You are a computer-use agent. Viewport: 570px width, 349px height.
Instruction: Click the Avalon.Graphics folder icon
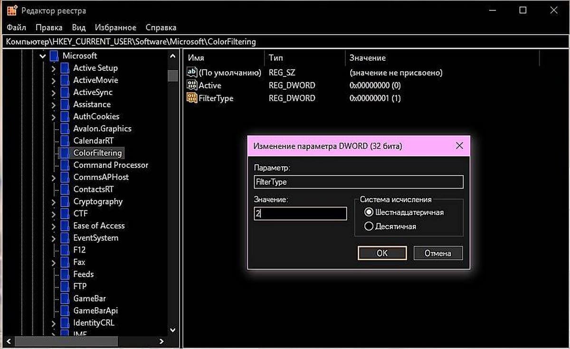pos(65,129)
